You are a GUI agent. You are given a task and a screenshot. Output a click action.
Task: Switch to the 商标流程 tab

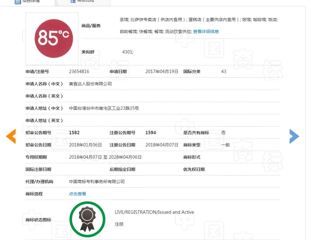tap(82, 1)
